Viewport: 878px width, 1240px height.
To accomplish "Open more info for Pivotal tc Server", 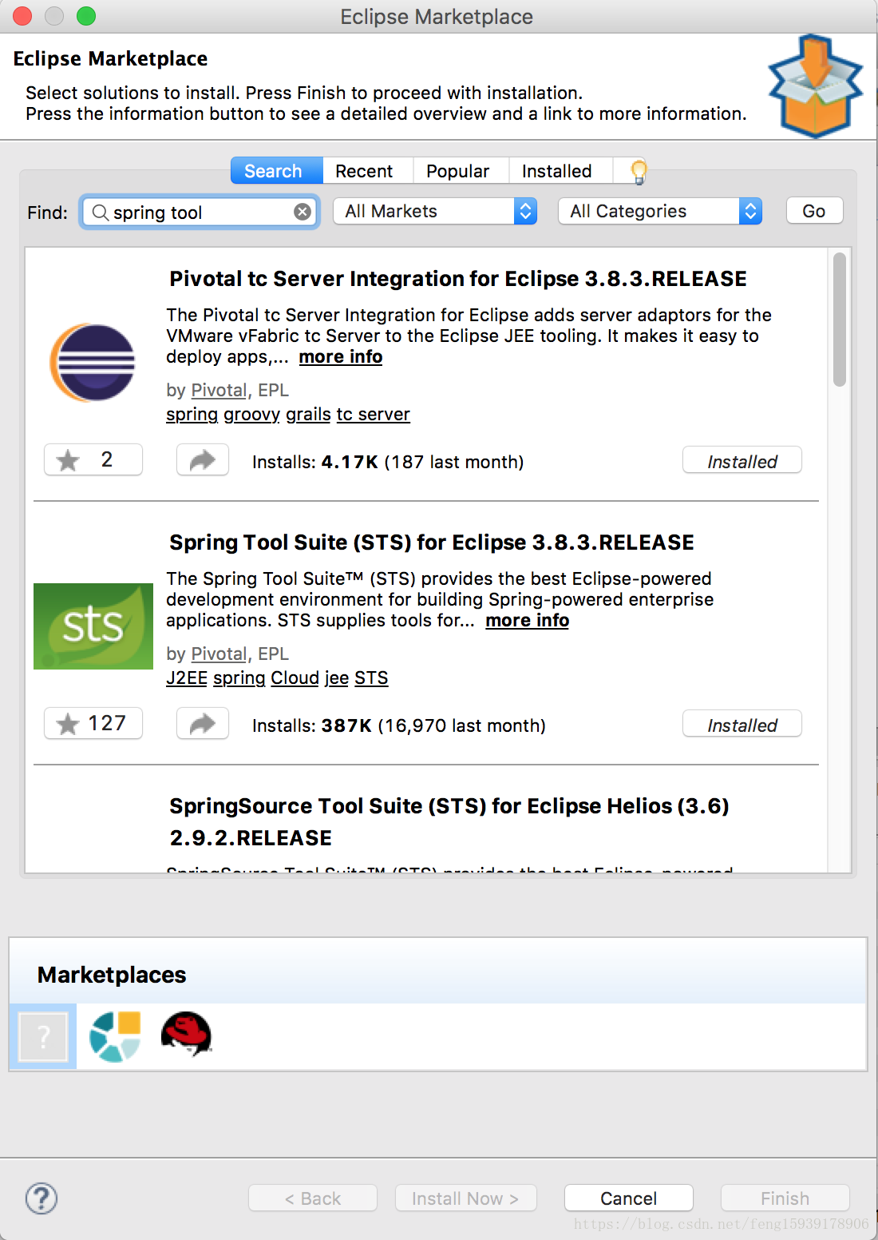I will coord(341,357).
